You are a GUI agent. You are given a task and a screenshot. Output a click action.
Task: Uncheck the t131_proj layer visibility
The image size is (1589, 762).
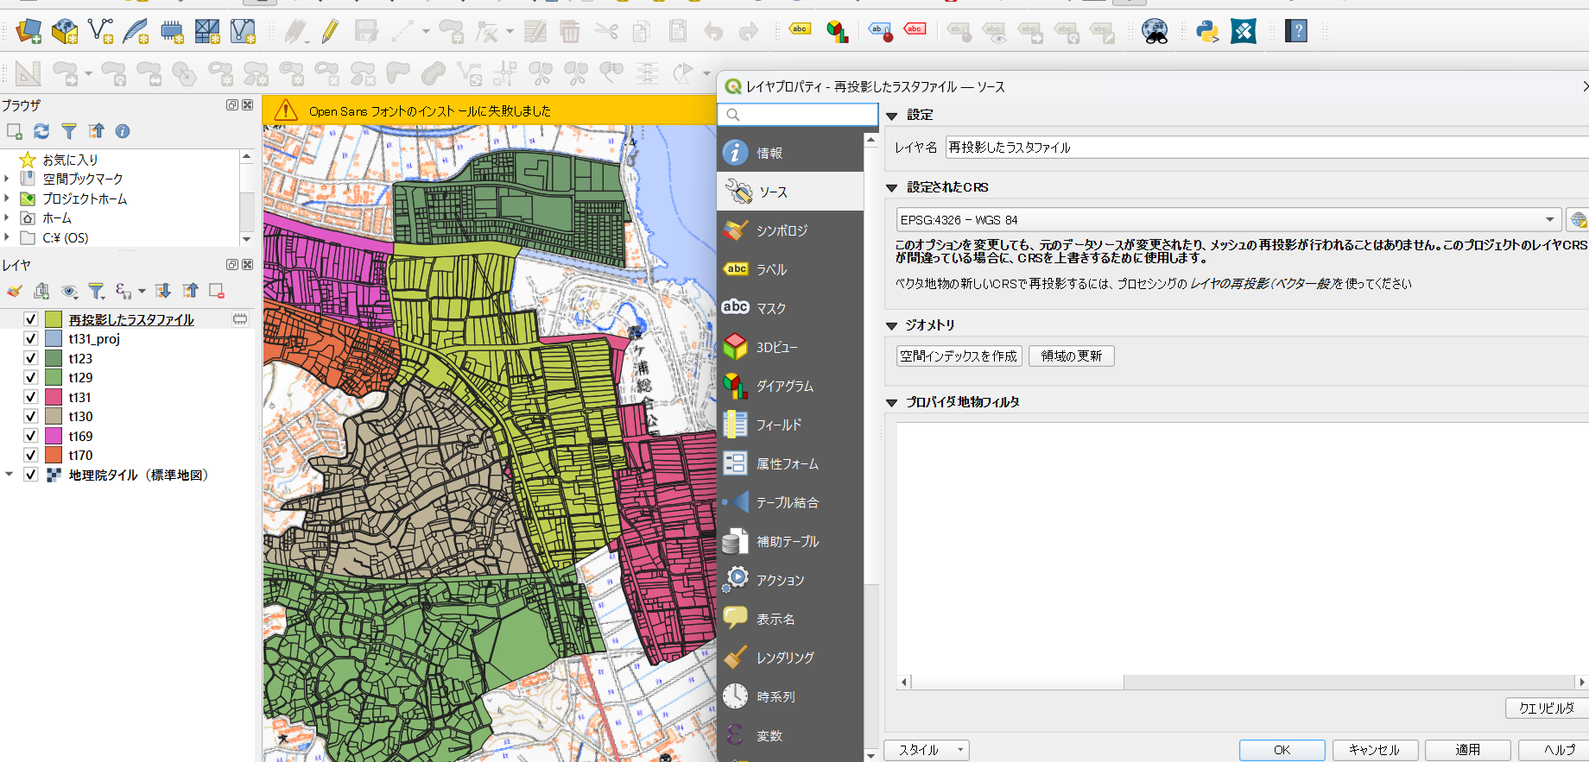(x=30, y=339)
